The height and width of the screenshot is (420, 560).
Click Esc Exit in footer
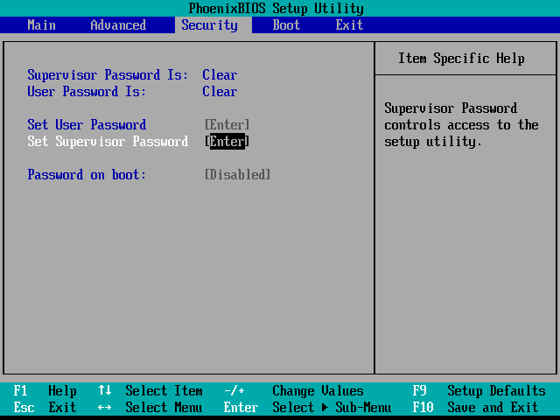(x=45, y=407)
